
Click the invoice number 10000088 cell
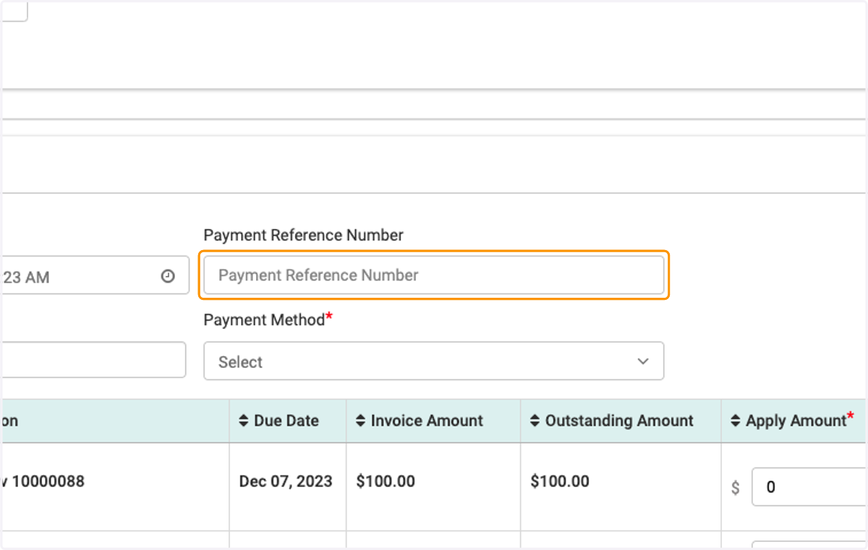click(114, 487)
